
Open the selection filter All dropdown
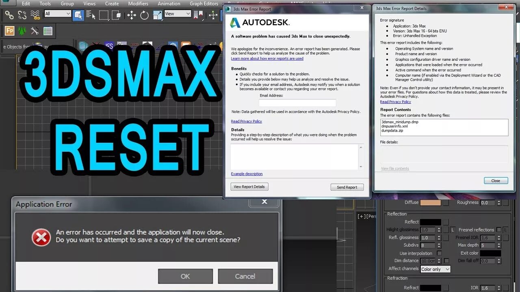point(58,14)
